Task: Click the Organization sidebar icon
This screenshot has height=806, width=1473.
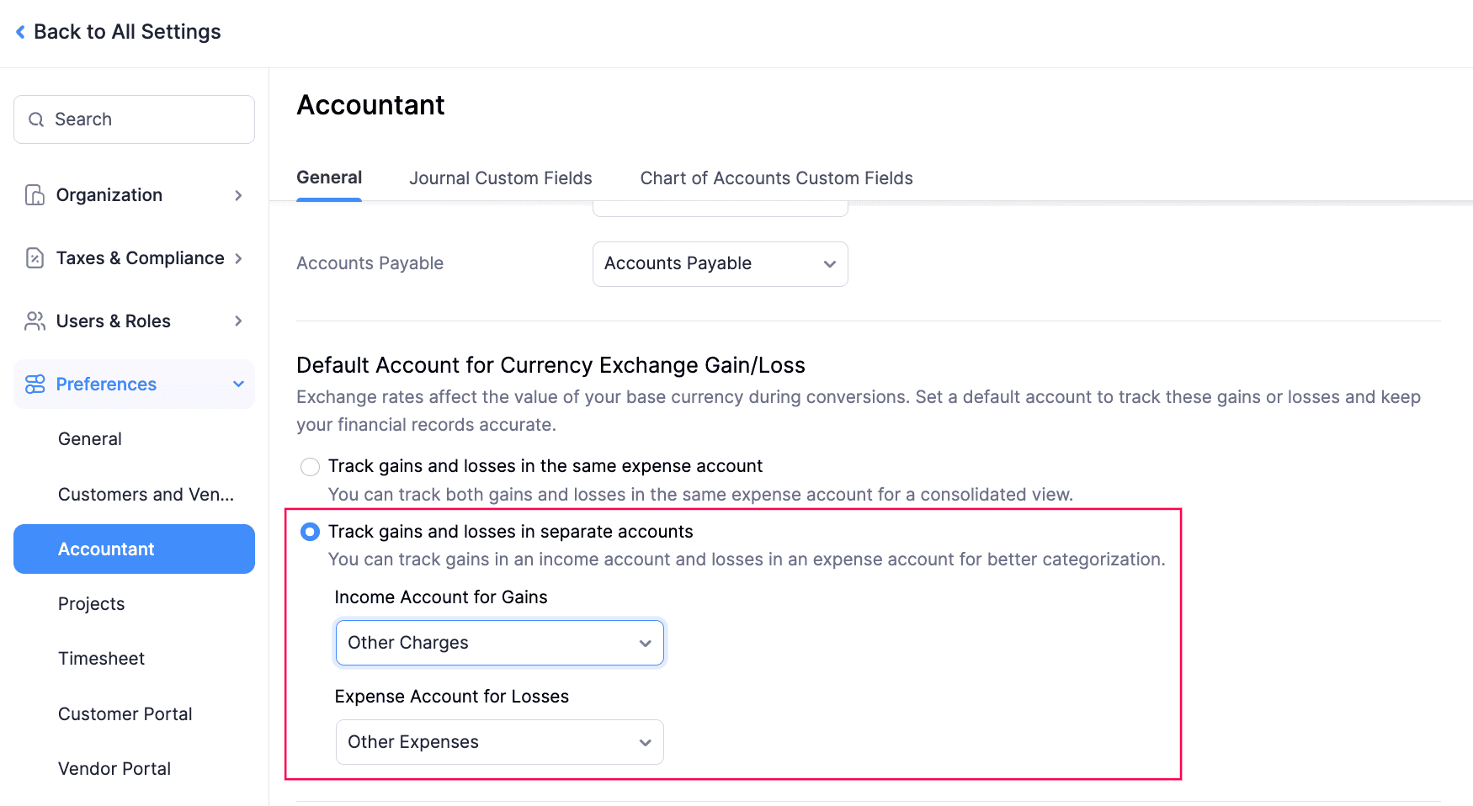Action: 34,194
